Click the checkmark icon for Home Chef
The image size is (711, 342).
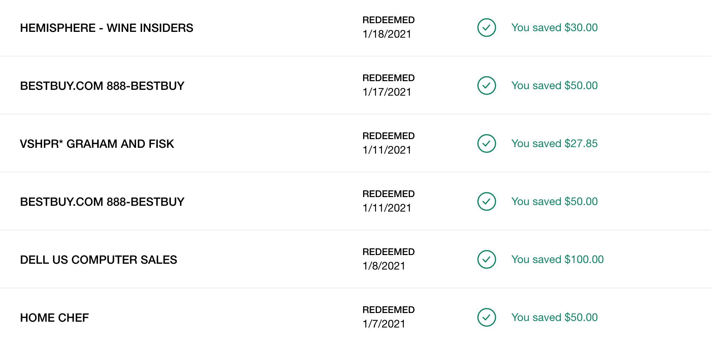(486, 317)
